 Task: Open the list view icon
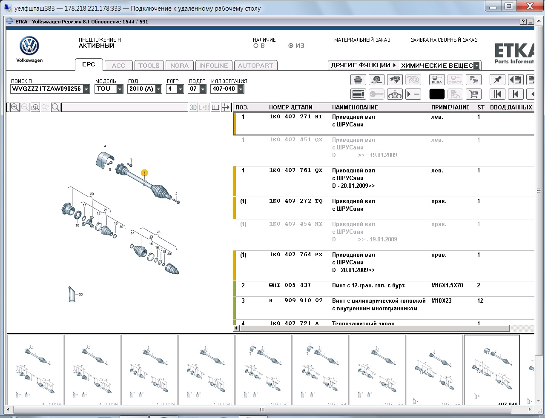[358, 94]
